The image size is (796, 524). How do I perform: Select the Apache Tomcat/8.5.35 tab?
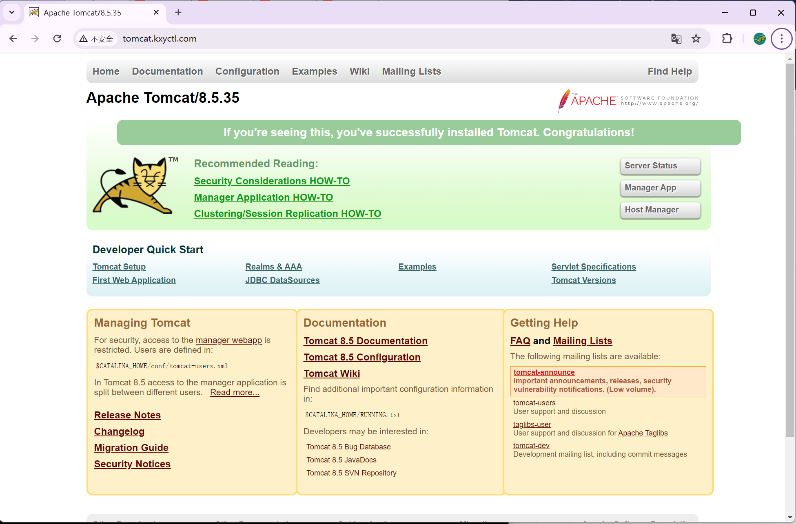(x=95, y=13)
